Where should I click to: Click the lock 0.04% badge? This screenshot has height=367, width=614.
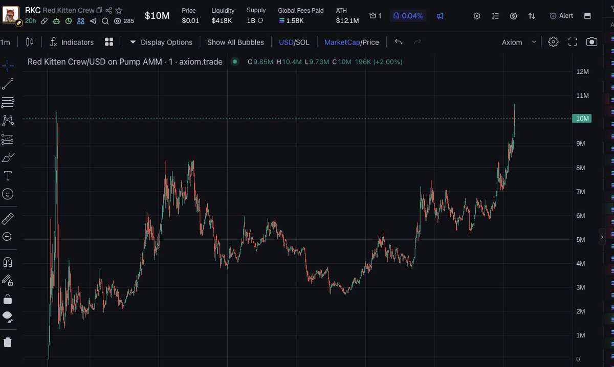coord(408,16)
